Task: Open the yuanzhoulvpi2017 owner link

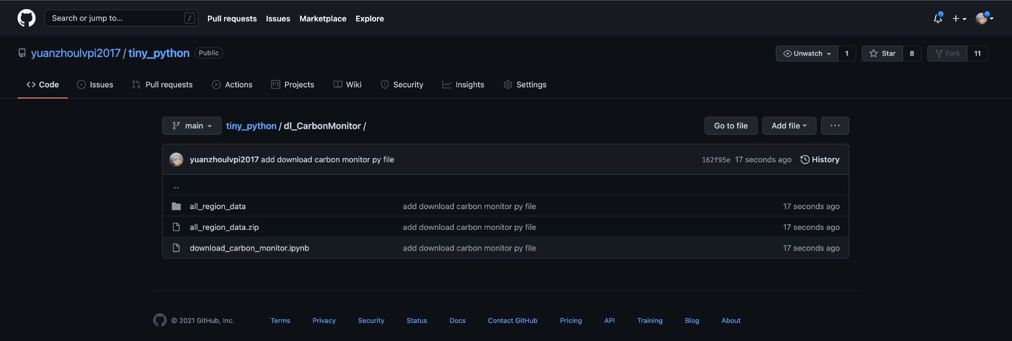Action: pos(76,53)
